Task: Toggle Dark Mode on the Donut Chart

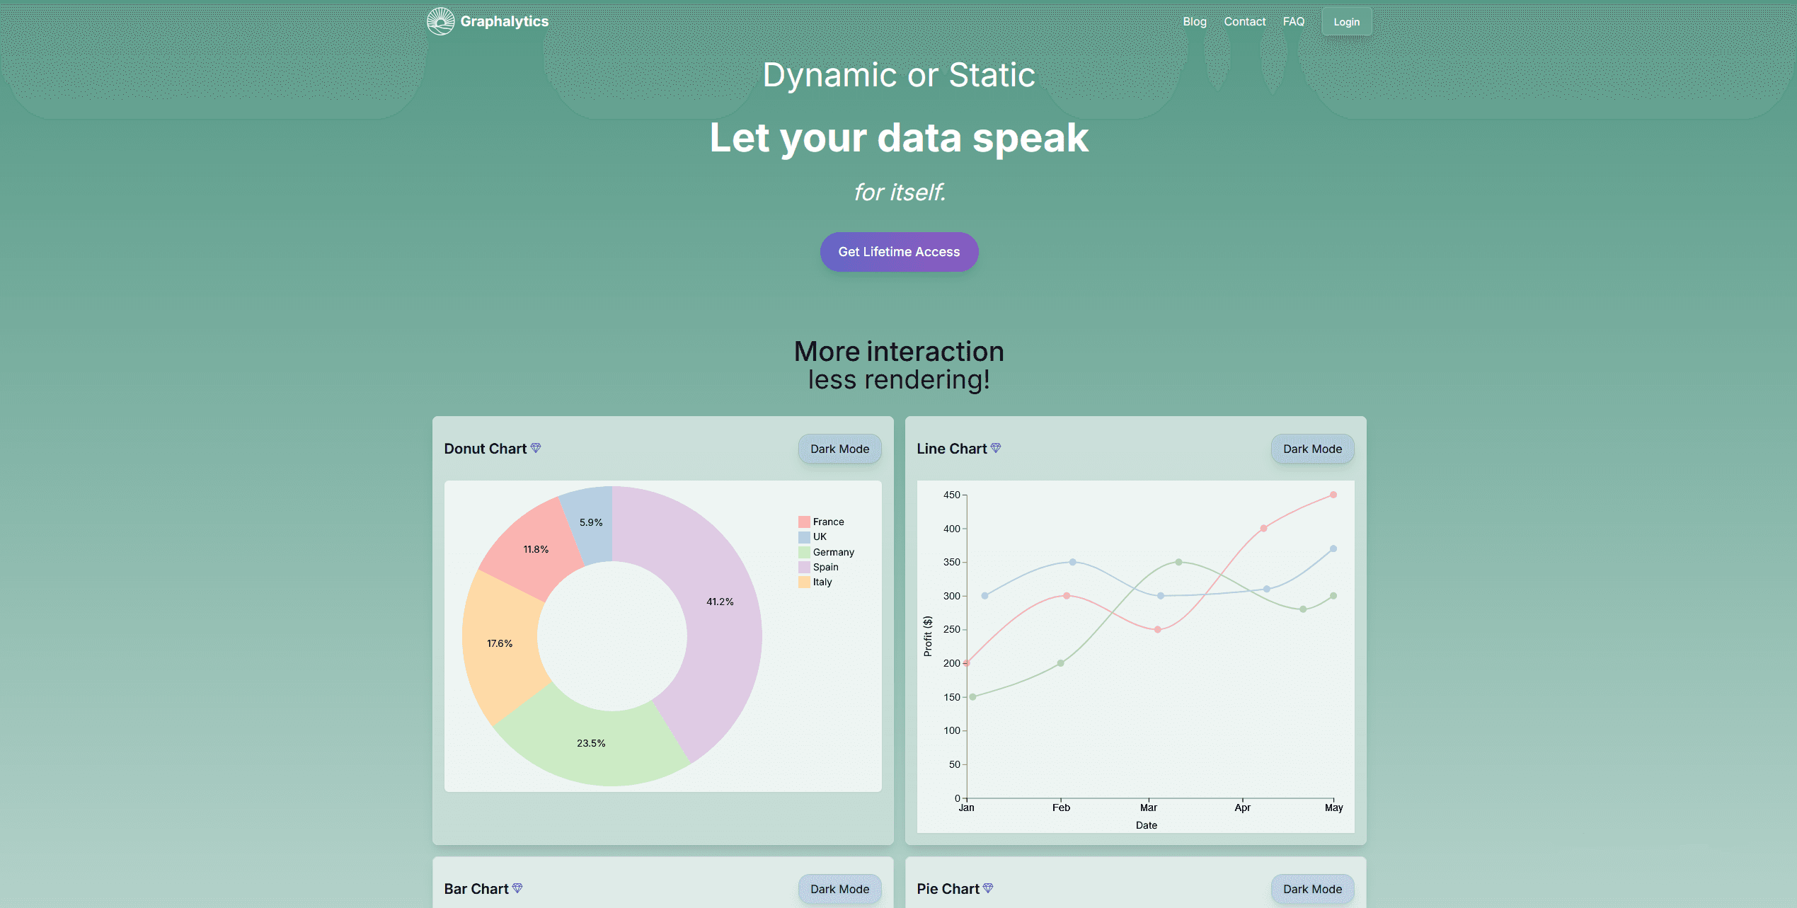Action: coord(839,449)
